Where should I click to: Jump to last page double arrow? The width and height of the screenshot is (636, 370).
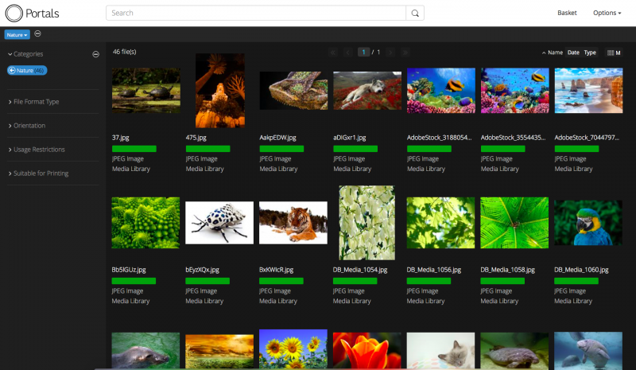pyautogui.click(x=407, y=53)
